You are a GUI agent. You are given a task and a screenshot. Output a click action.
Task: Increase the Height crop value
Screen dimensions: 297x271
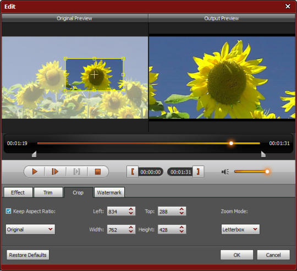click(182, 227)
